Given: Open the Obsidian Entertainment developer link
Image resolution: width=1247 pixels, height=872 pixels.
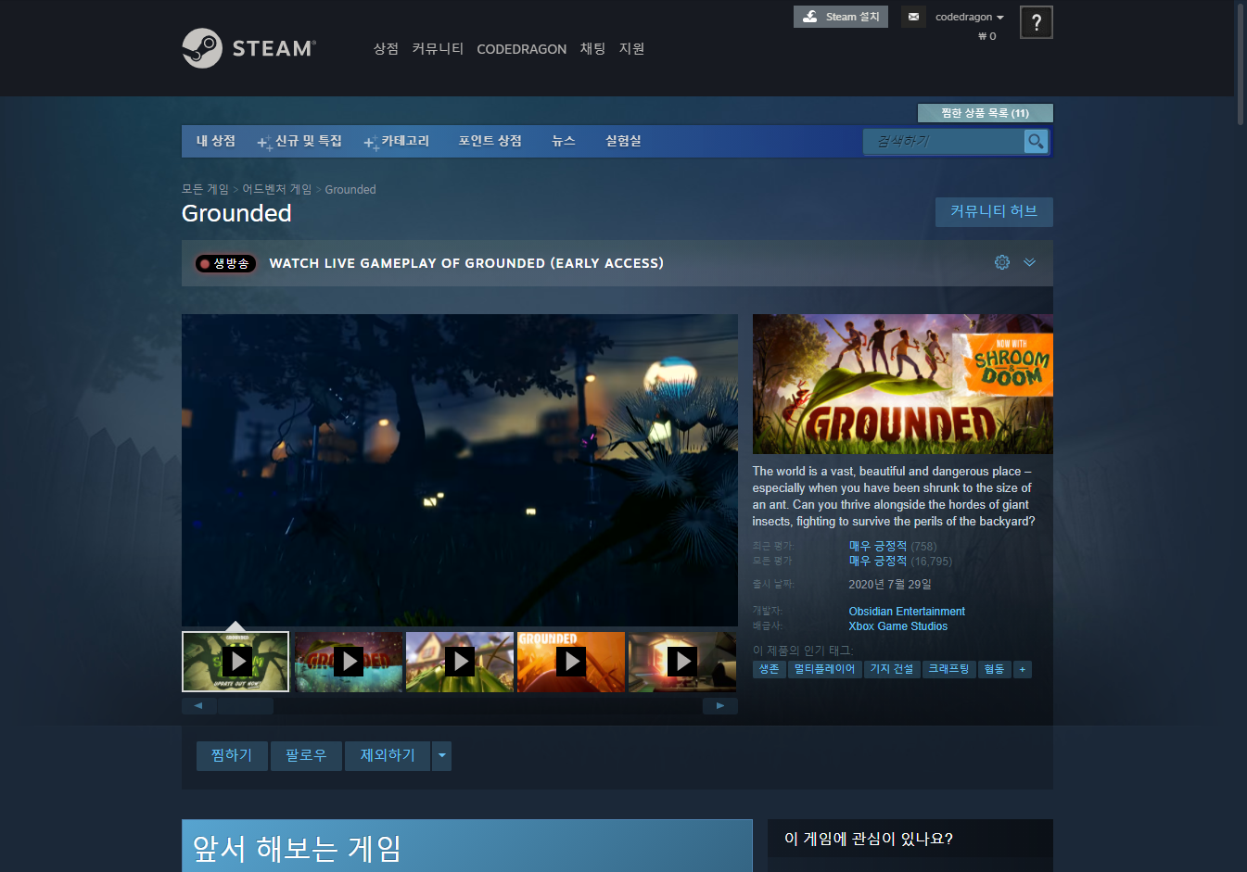Looking at the screenshot, I should [x=907, y=612].
